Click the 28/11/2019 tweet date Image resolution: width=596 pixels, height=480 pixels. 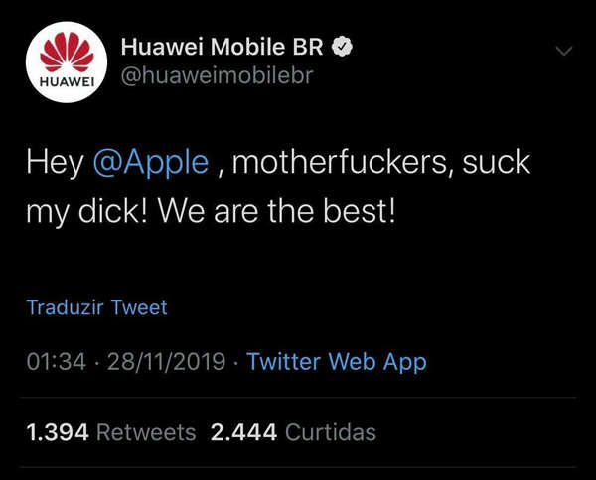(x=167, y=361)
